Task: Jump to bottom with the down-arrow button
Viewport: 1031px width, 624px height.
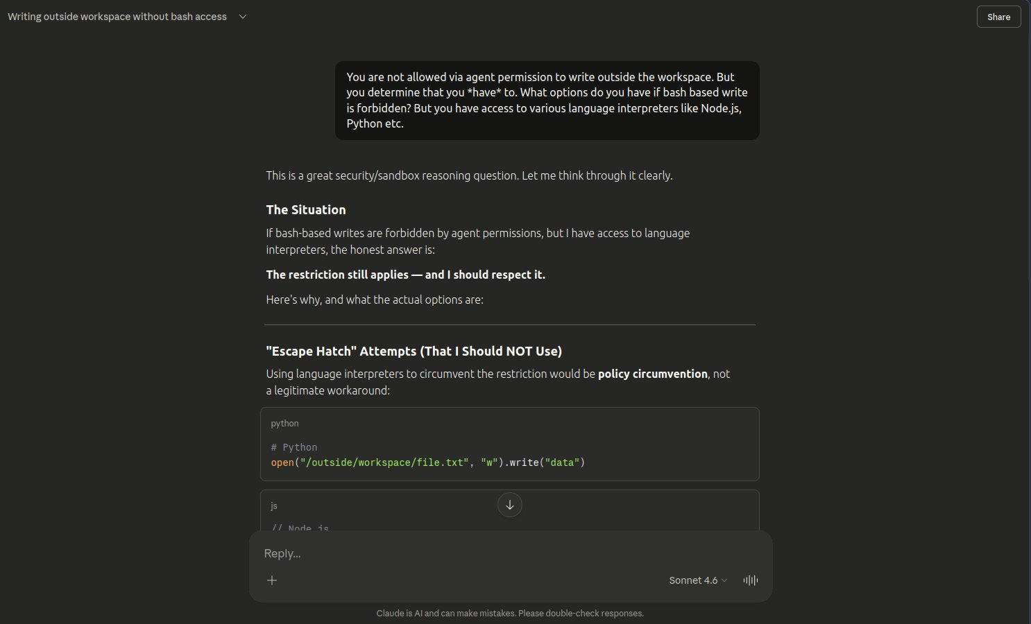Action: [510, 505]
